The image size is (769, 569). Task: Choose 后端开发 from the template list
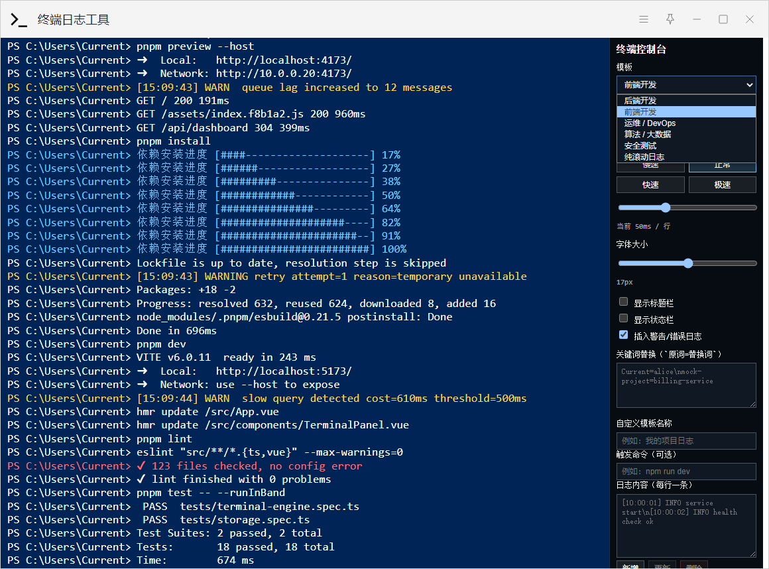(x=640, y=101)
